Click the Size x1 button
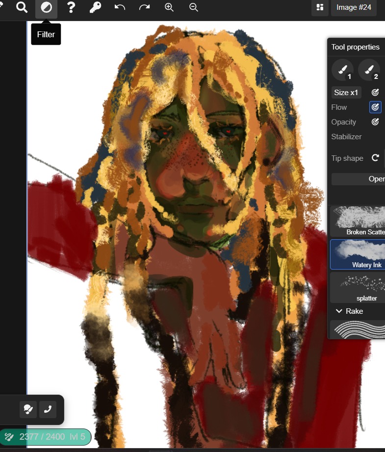The width and height of the screenshot is (385, 452). (346, 93)
